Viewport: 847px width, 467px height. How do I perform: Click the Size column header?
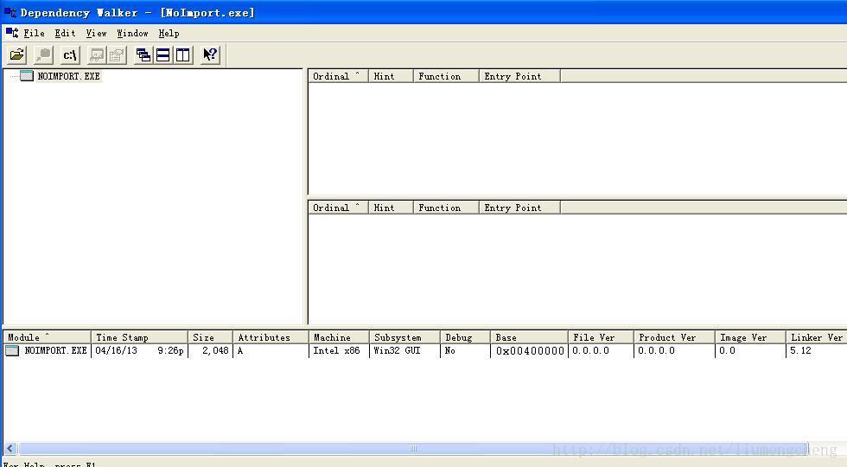pos(210,337)
